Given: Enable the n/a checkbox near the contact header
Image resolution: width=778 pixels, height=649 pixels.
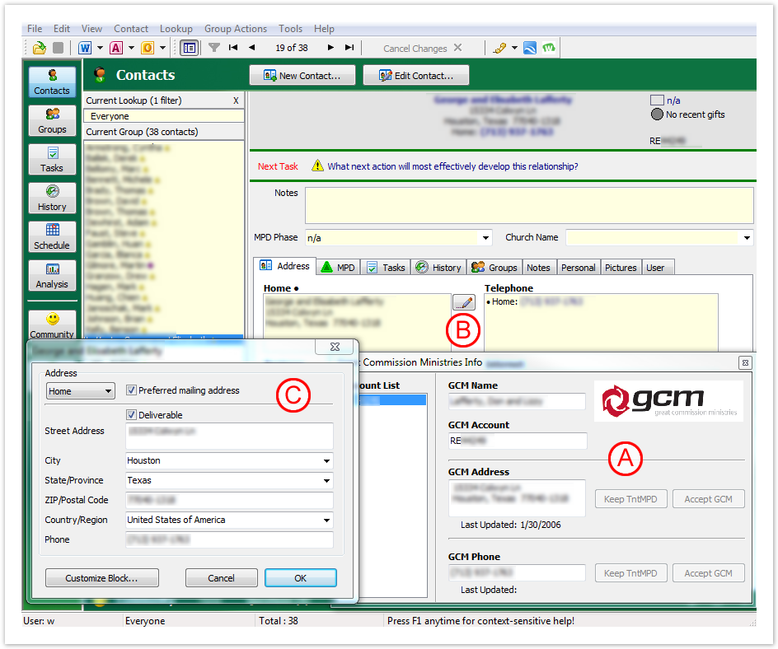Looking at the screenshot, I should tap(657, 99).
